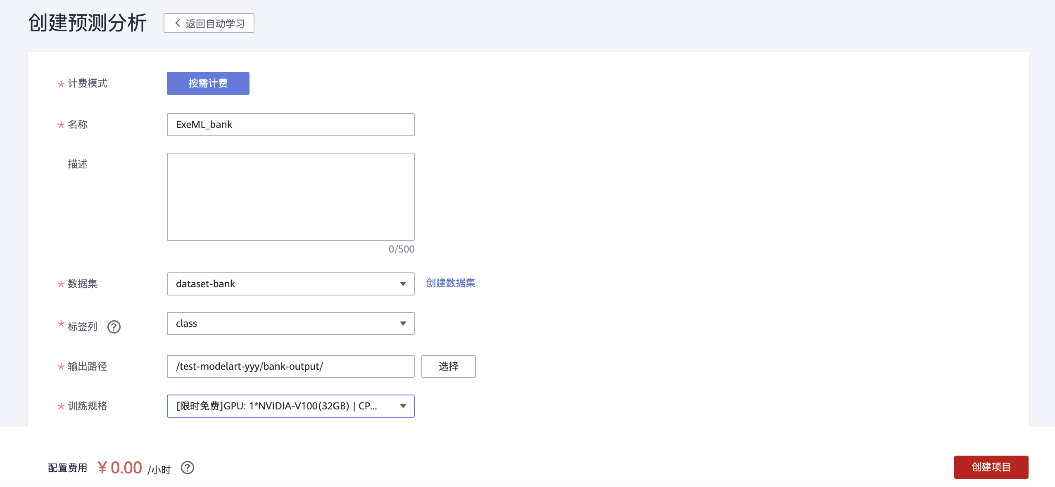Viewport: 1055px width, 487px height.
Task: Open the GPU 训练规格 dropdown
Action: [x=285, y=406]
